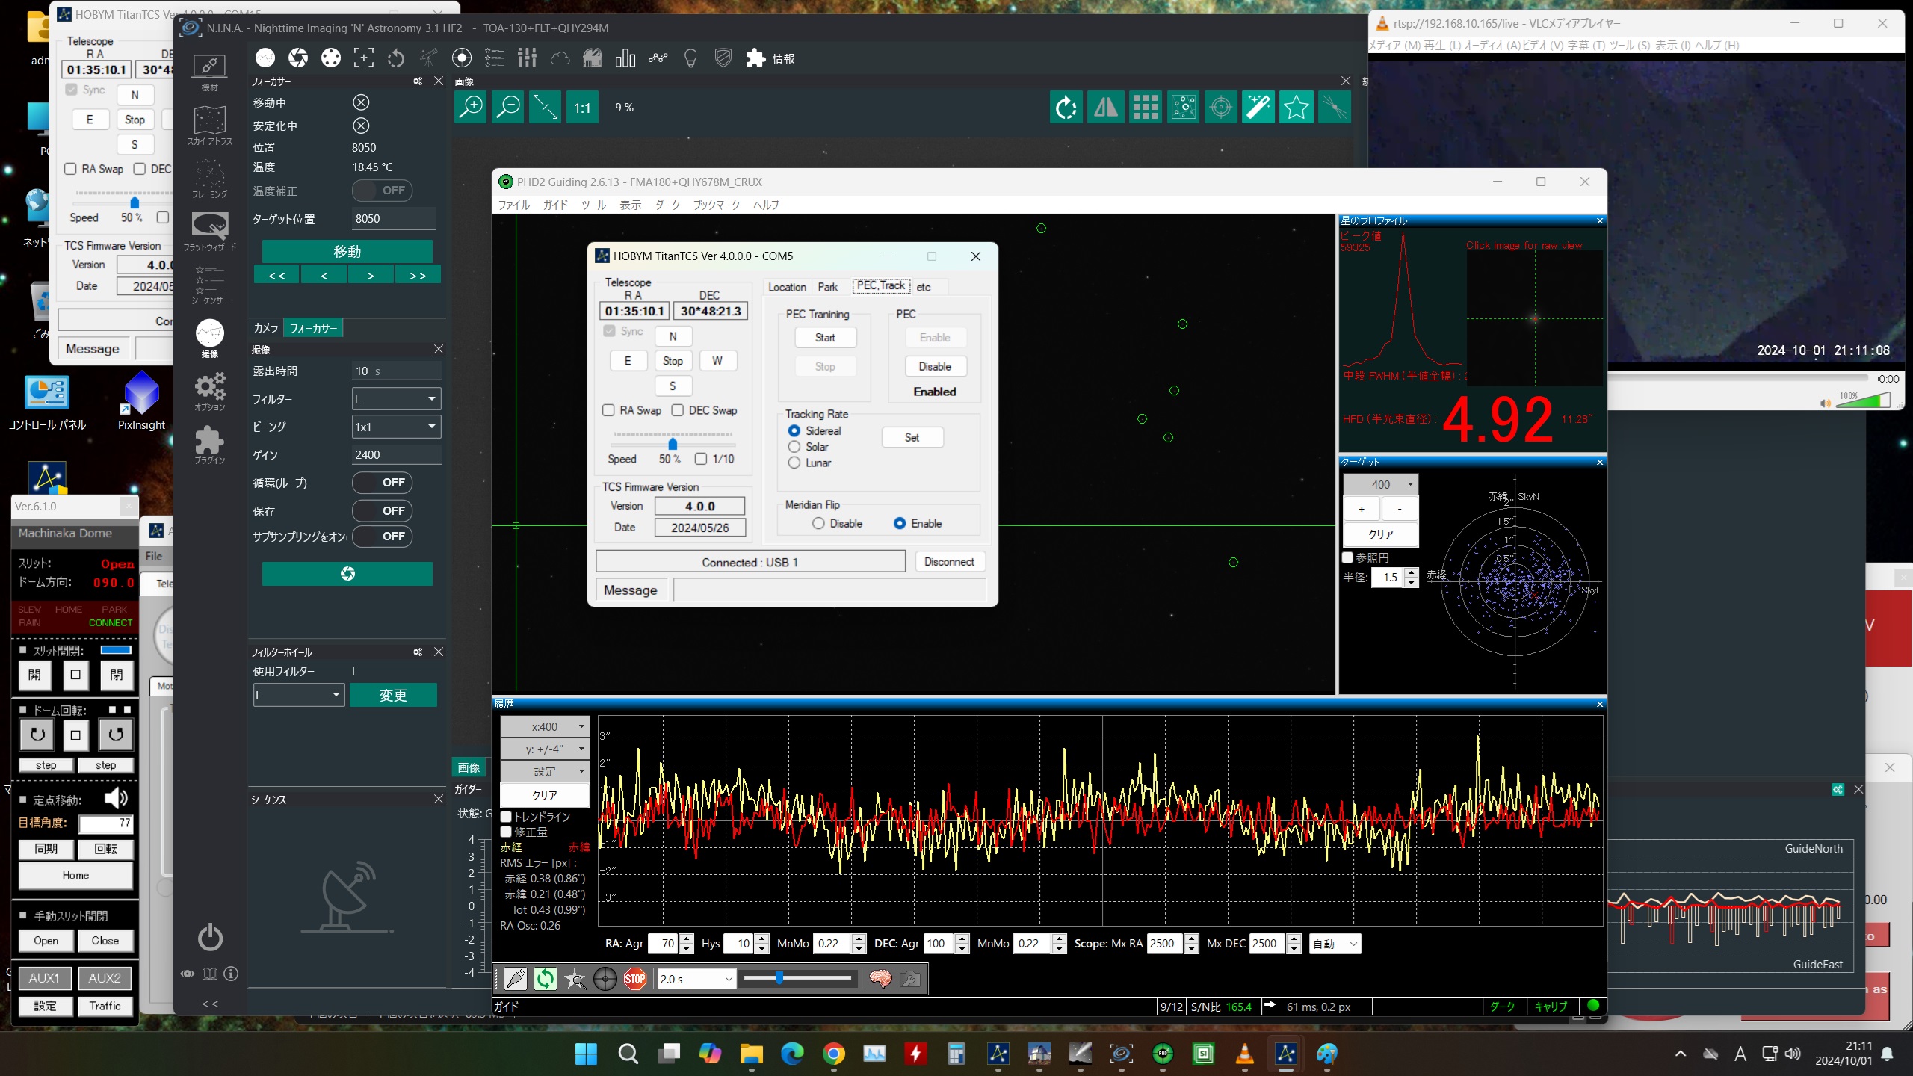Open PHD2 target panel 400 dropdown
This screenshot has height=1076, width=1913.
(x=1381, y=484)
